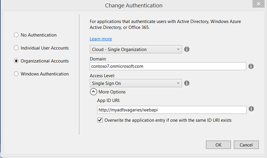Screen dimensions: 267x158
Task: Choose Organizational Accounts radio option
Action: [16, 61]
